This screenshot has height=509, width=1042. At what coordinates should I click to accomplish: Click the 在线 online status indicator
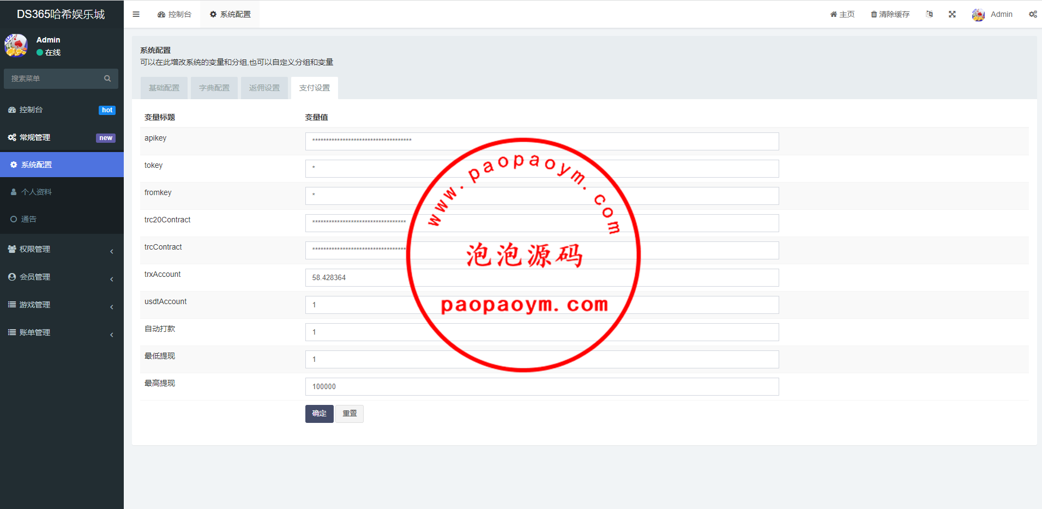point(49,52)
